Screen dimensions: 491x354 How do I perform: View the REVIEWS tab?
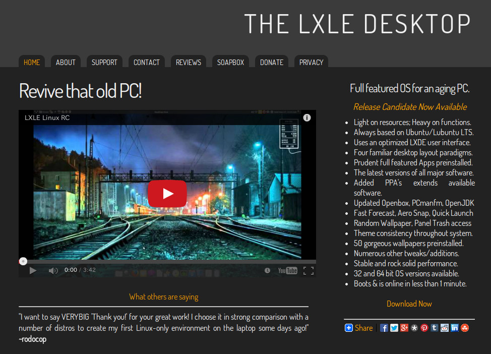(189, 63)
